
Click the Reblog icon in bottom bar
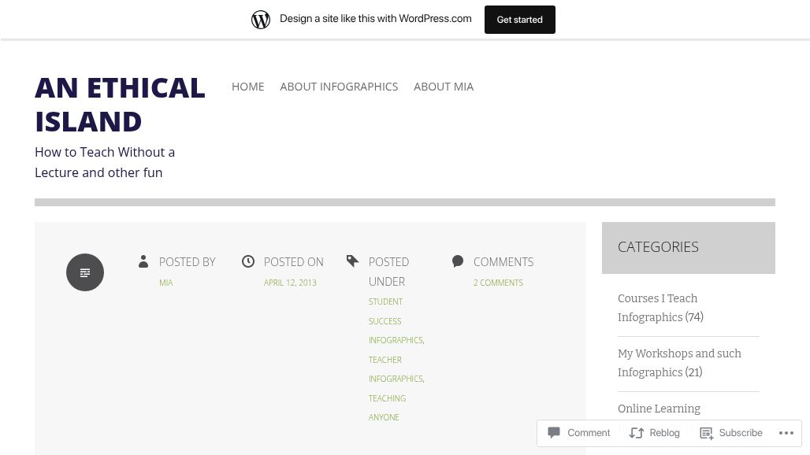(636, 433)
